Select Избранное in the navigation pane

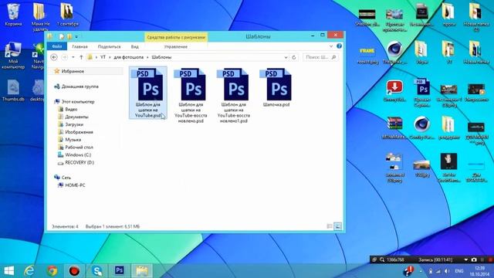[73, 71]
